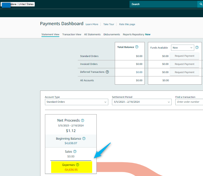Click help icon next to Total Balance

click(137, 47)
